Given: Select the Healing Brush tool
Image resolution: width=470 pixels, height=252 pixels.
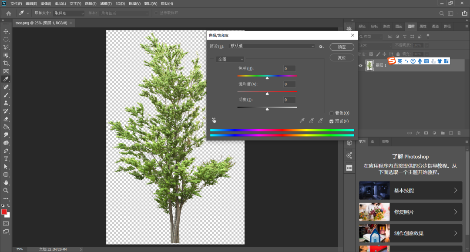Looking at the screenshot, I should pyautogui.click(x=6, y=87).
